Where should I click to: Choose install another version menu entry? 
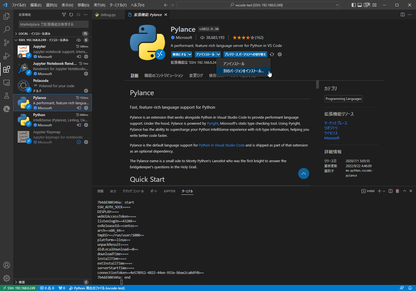click(243, 71)
